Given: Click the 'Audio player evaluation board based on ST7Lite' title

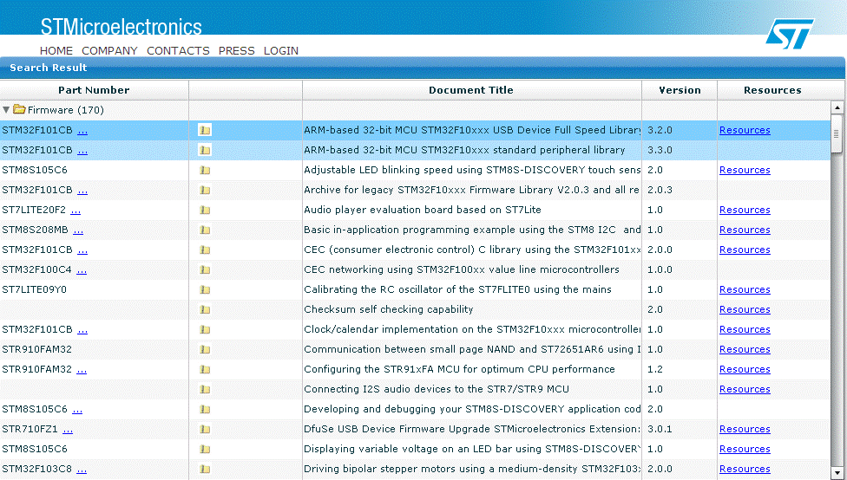Looking at the screenshot, I should (x=423, y=210).
